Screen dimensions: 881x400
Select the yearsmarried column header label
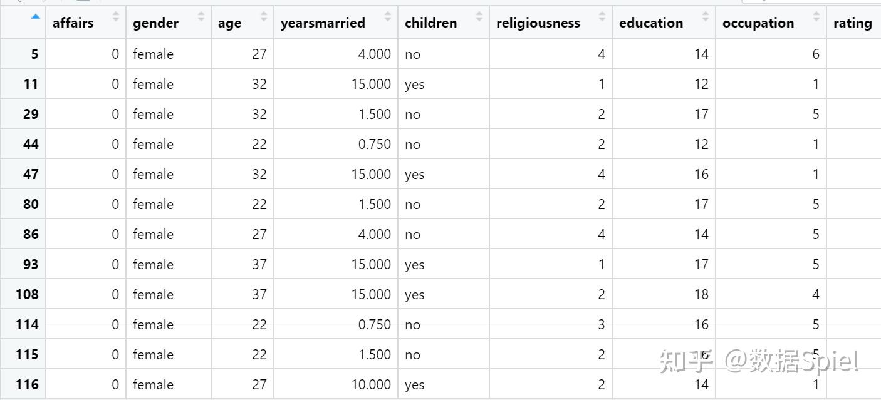(323, 23)
